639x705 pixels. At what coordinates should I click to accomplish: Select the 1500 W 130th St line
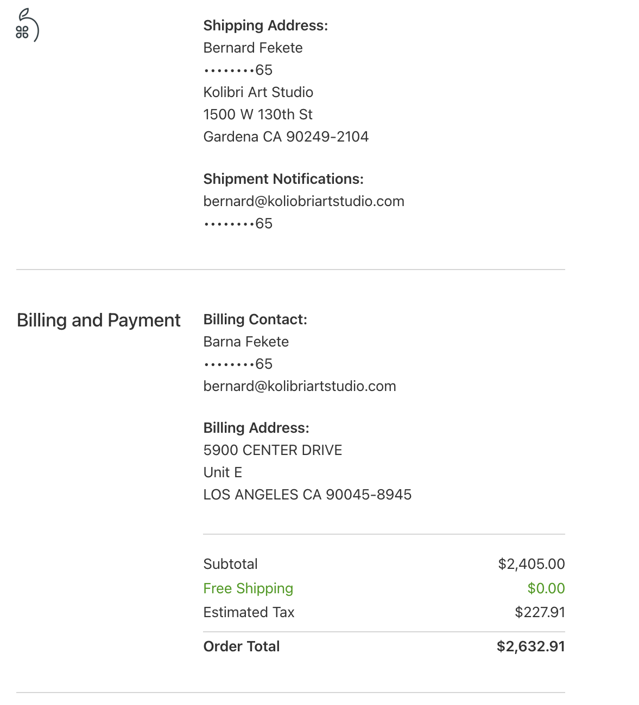(x=258, y=114)
